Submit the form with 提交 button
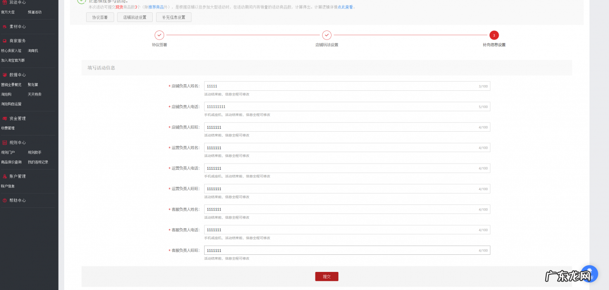Viewport: 609px width, 290px height. click(326, 277)
